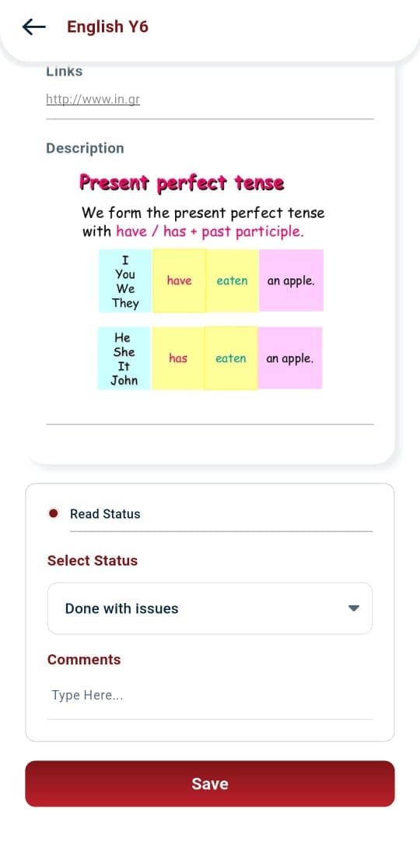This screenshot has height=846, width=420.
Task: Click the English Y6 header title
Action: pyautogui.click(x=107, y=26)
